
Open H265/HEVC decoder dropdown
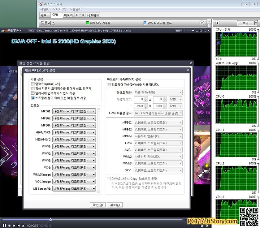[x=74, y=139]
